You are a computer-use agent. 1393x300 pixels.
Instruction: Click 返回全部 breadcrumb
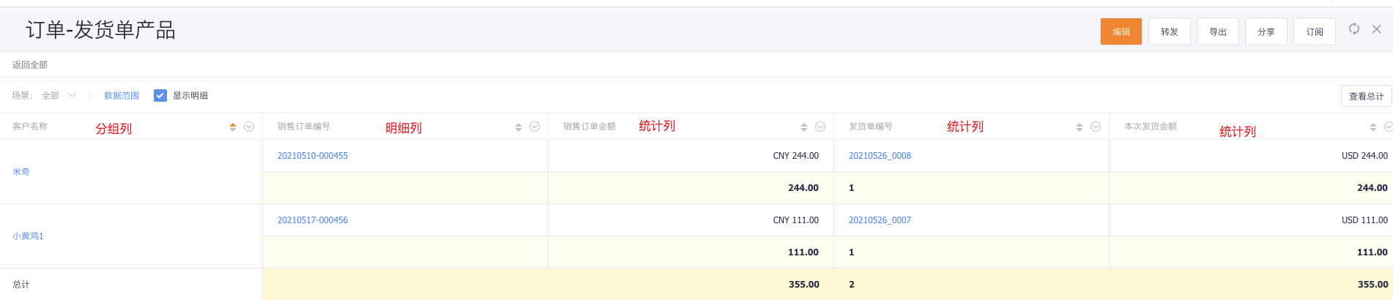(30, 64)
